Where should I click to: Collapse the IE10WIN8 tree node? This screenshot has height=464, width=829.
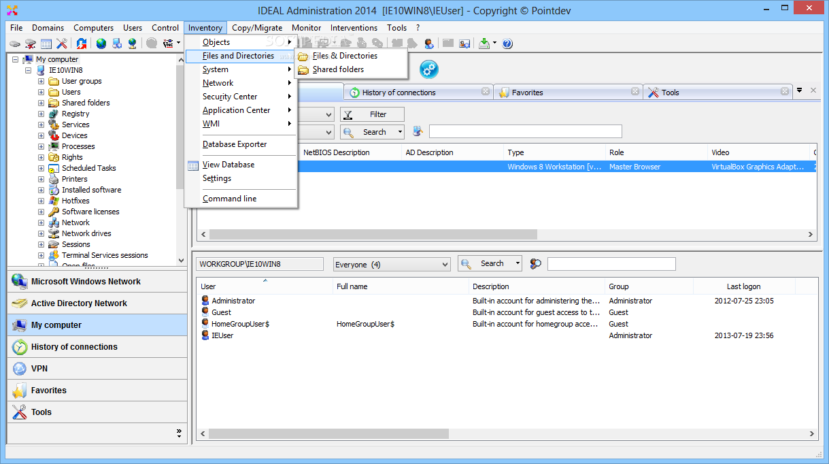coord(29,70)
